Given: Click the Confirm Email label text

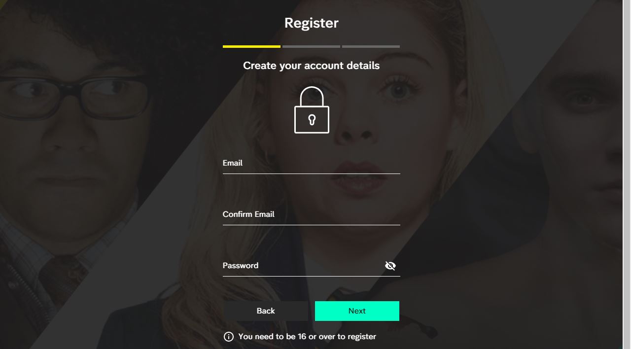Looking at the screenshot, I should point(248,214).
